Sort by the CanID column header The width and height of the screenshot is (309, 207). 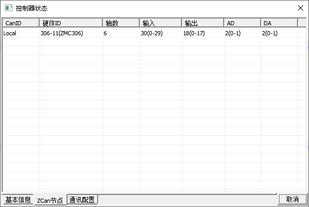21,23
